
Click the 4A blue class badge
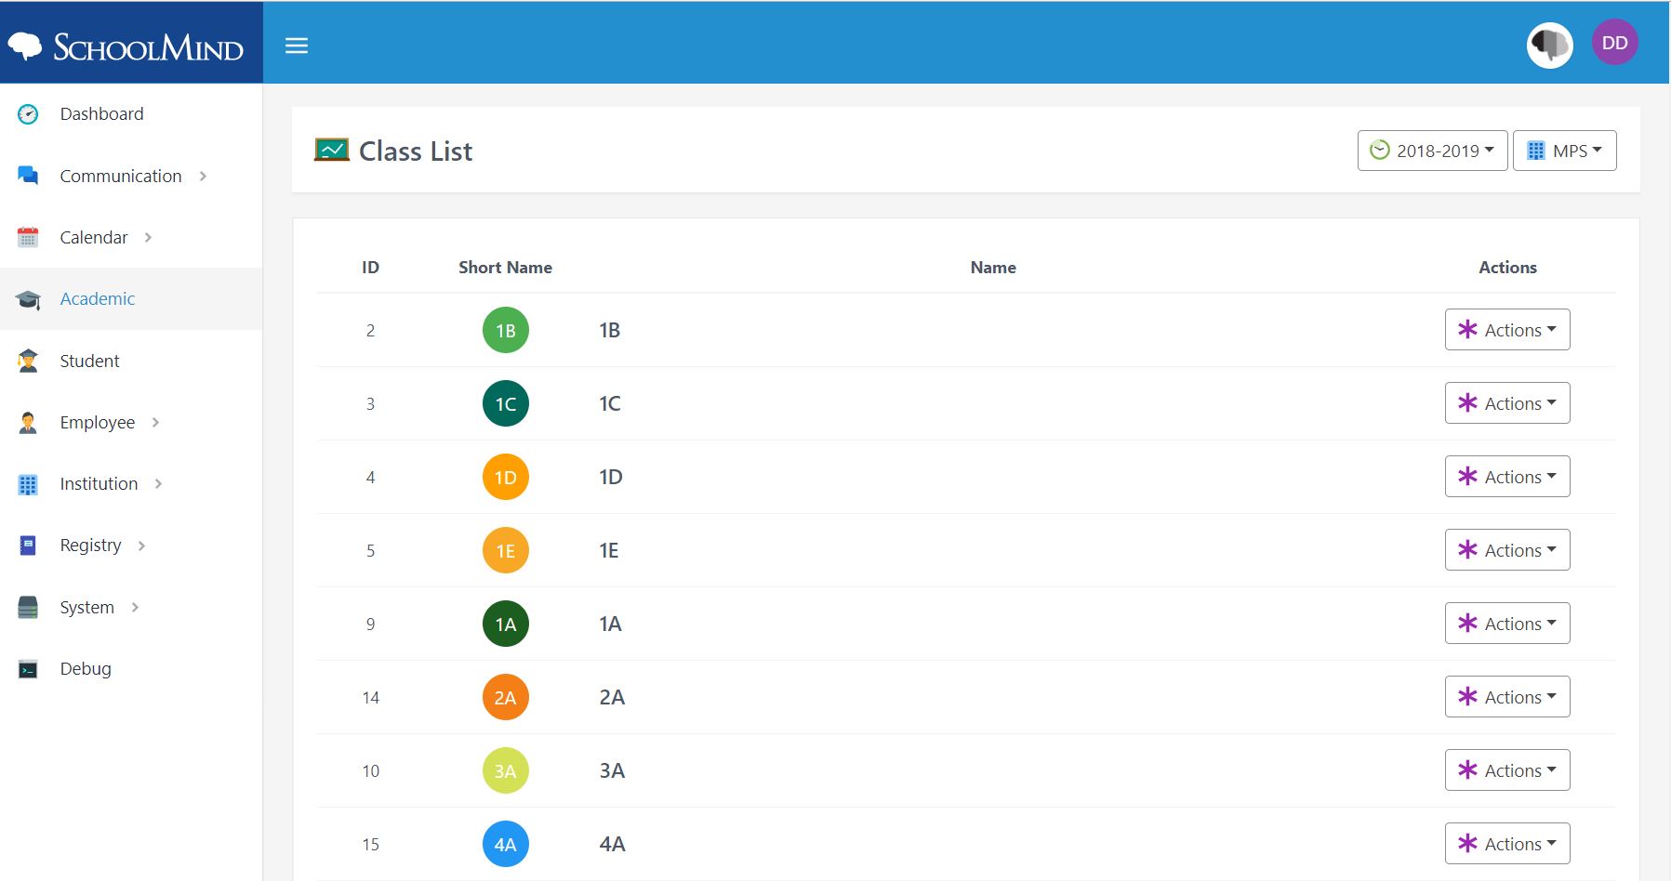(506, 844)
